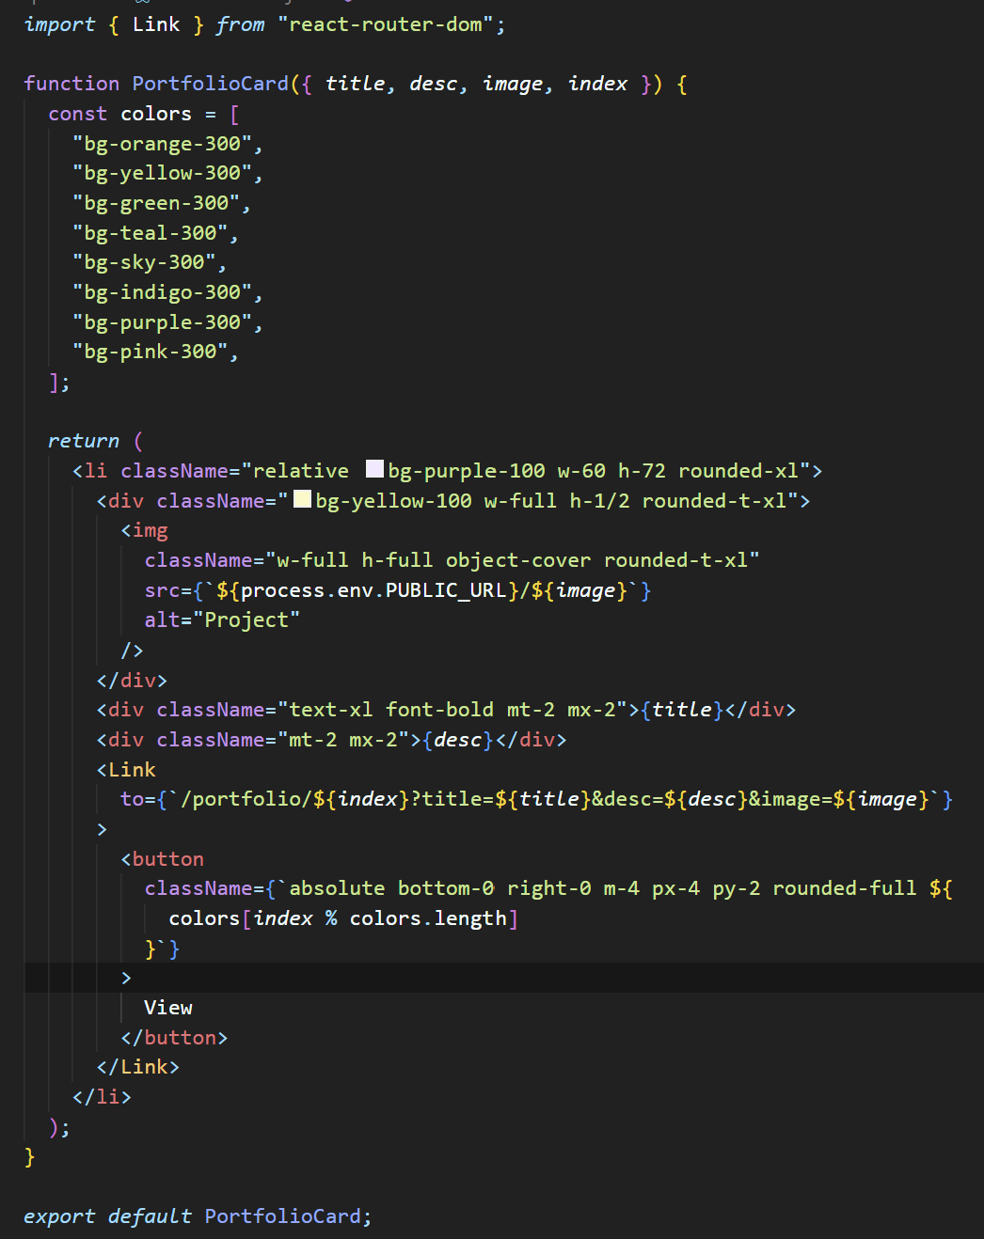Click the "bg-green-300" array entry
Screen dimensions: 984x1239
157,203
